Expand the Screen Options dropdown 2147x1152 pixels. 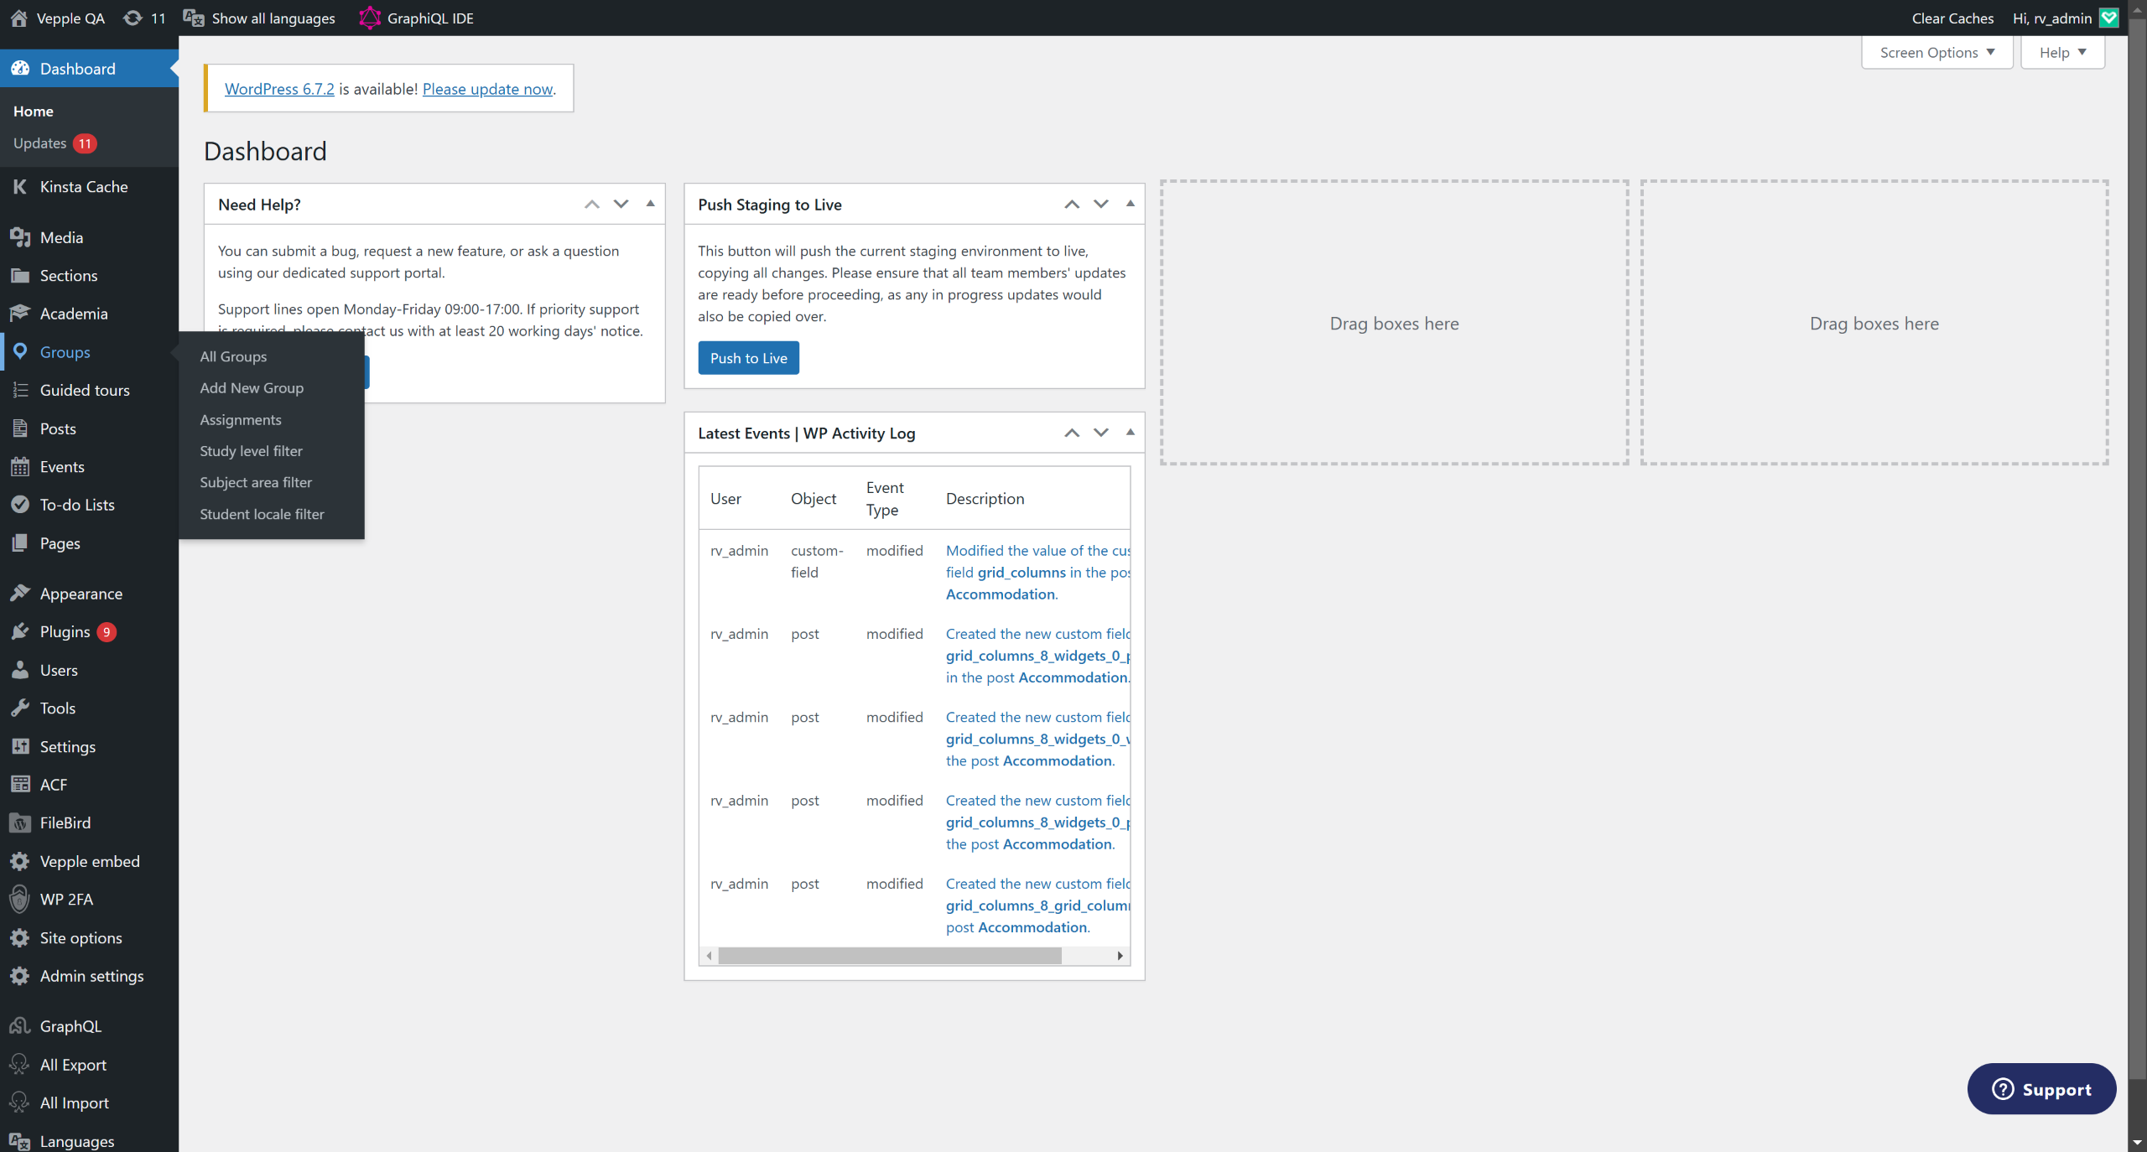pos(1936,53)
